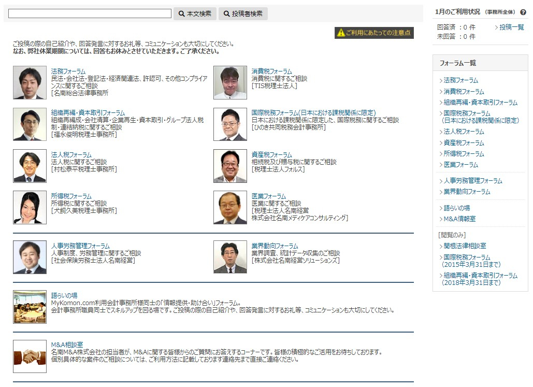Click the 投稿者検索 search button
The height and width of the screenshot is (387, 533).
click(x=243, y=13)
